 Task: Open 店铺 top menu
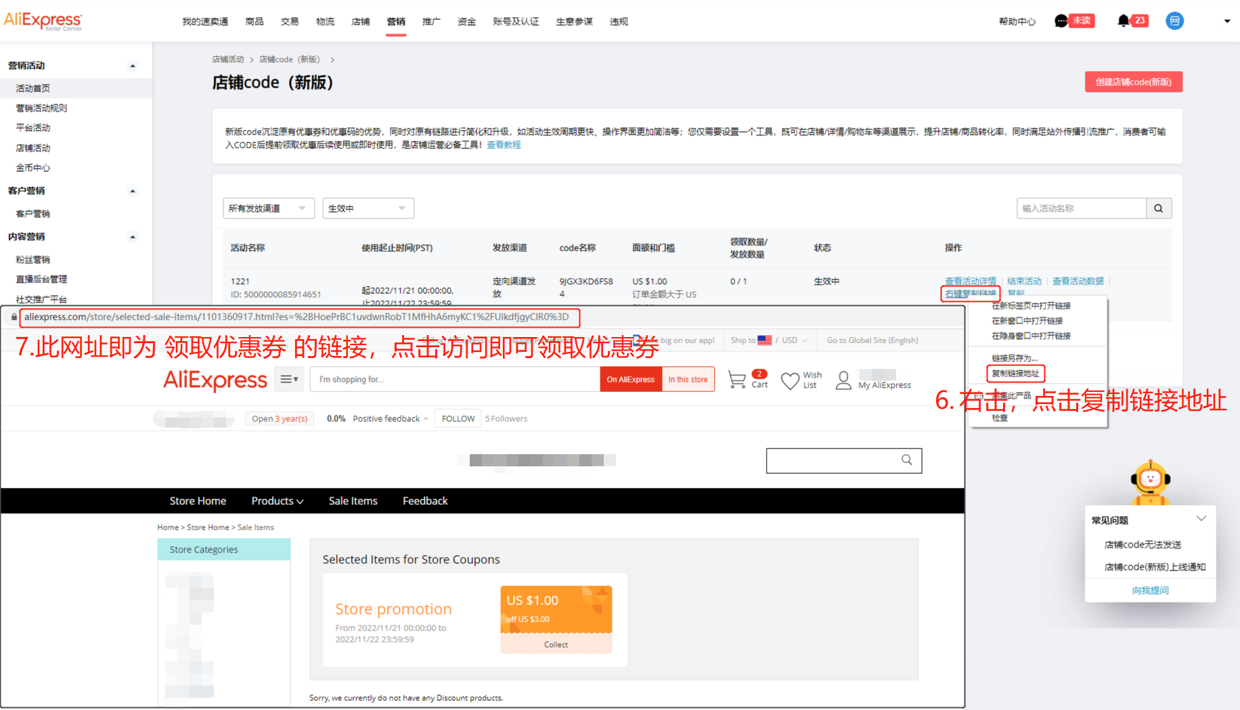coord(361,22)
